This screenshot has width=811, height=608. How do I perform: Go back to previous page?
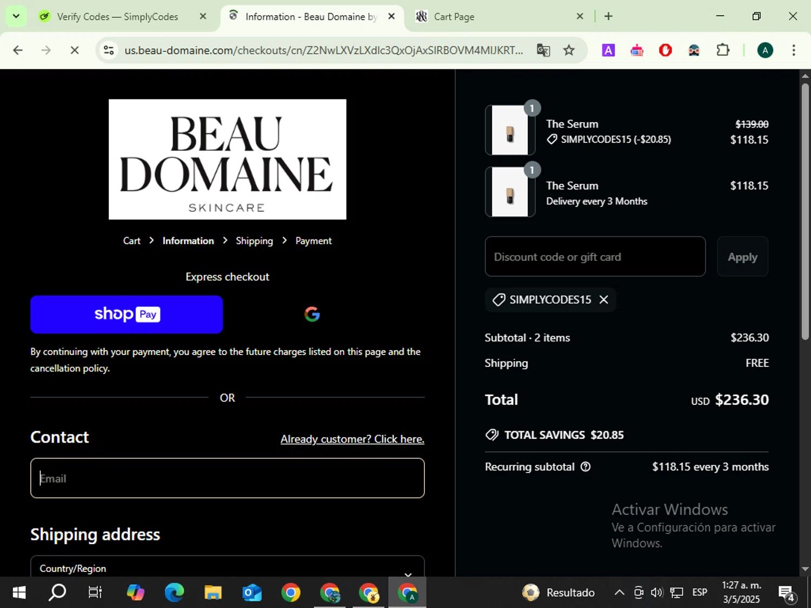(18, 50)
